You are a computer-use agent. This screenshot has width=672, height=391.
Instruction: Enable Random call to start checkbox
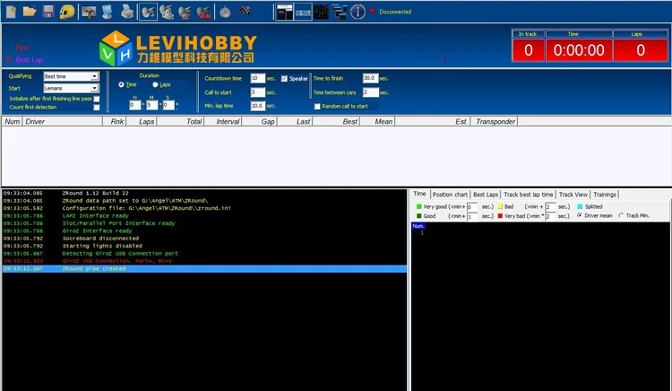point(317,106)
